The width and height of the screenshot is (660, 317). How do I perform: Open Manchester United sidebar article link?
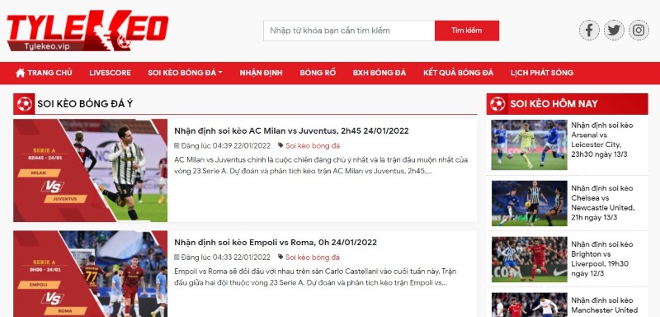605,305
